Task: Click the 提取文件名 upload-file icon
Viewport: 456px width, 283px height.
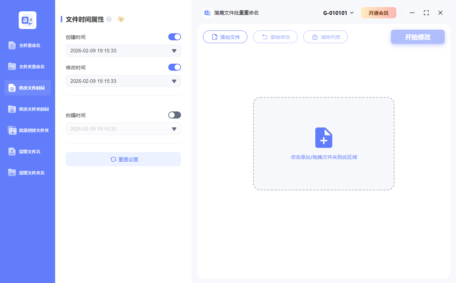Action: pyautogui.click(x=12, y=151)
